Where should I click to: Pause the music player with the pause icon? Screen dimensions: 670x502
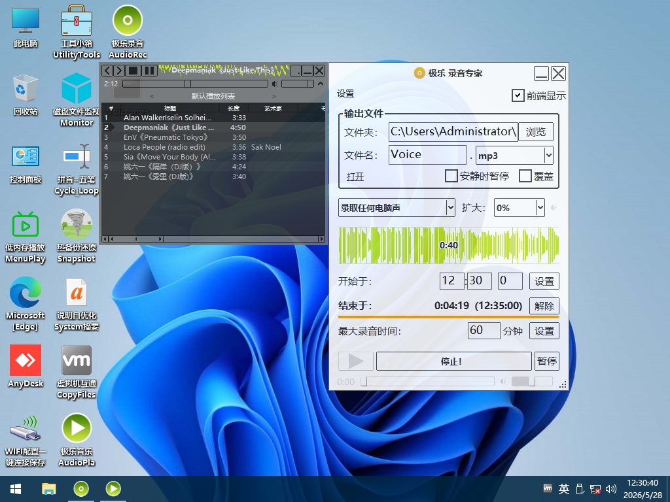coord(149,71)
